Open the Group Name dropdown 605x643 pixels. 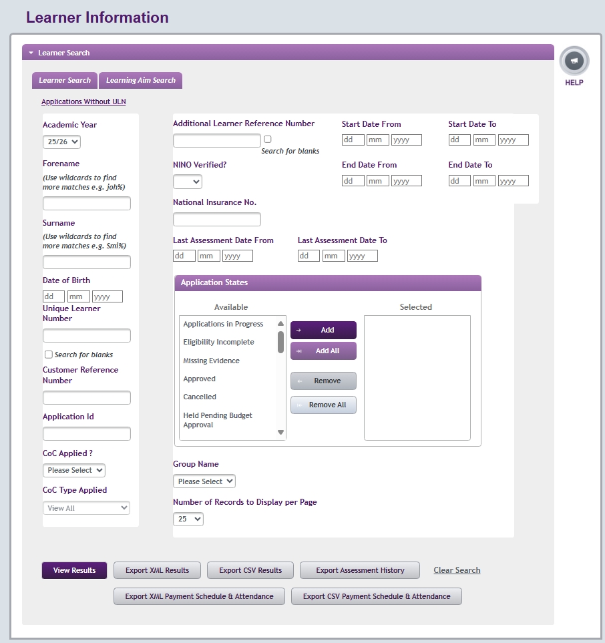(x=204, y=481)
